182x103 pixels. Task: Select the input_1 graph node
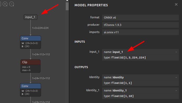click(x=31, y=17)
